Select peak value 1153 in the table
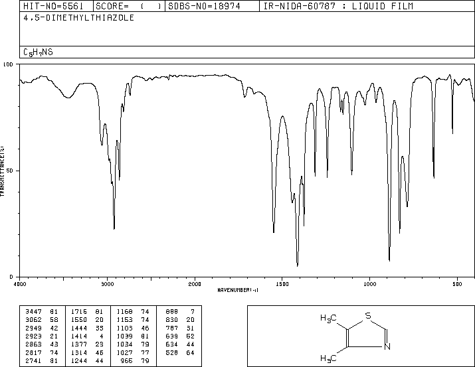 (x=124, y=319)
